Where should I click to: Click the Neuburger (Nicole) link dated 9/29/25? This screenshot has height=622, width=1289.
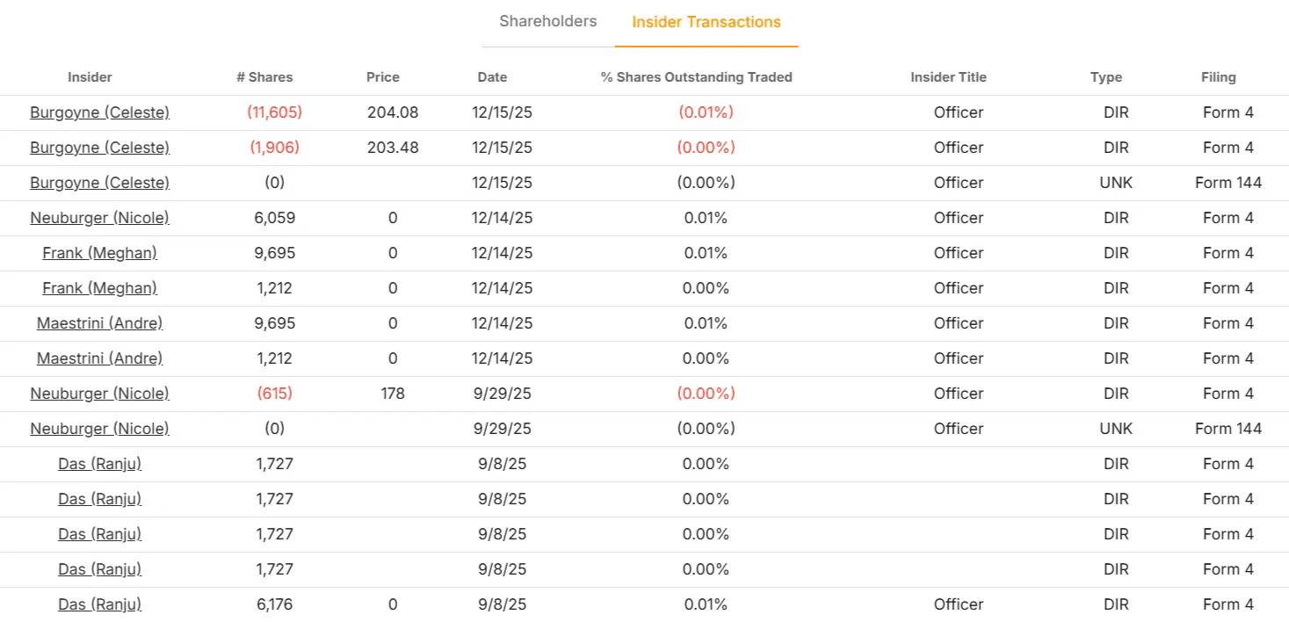click(x=99, y=393)
